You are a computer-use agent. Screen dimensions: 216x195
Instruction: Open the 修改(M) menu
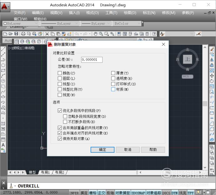pos(169,13)
